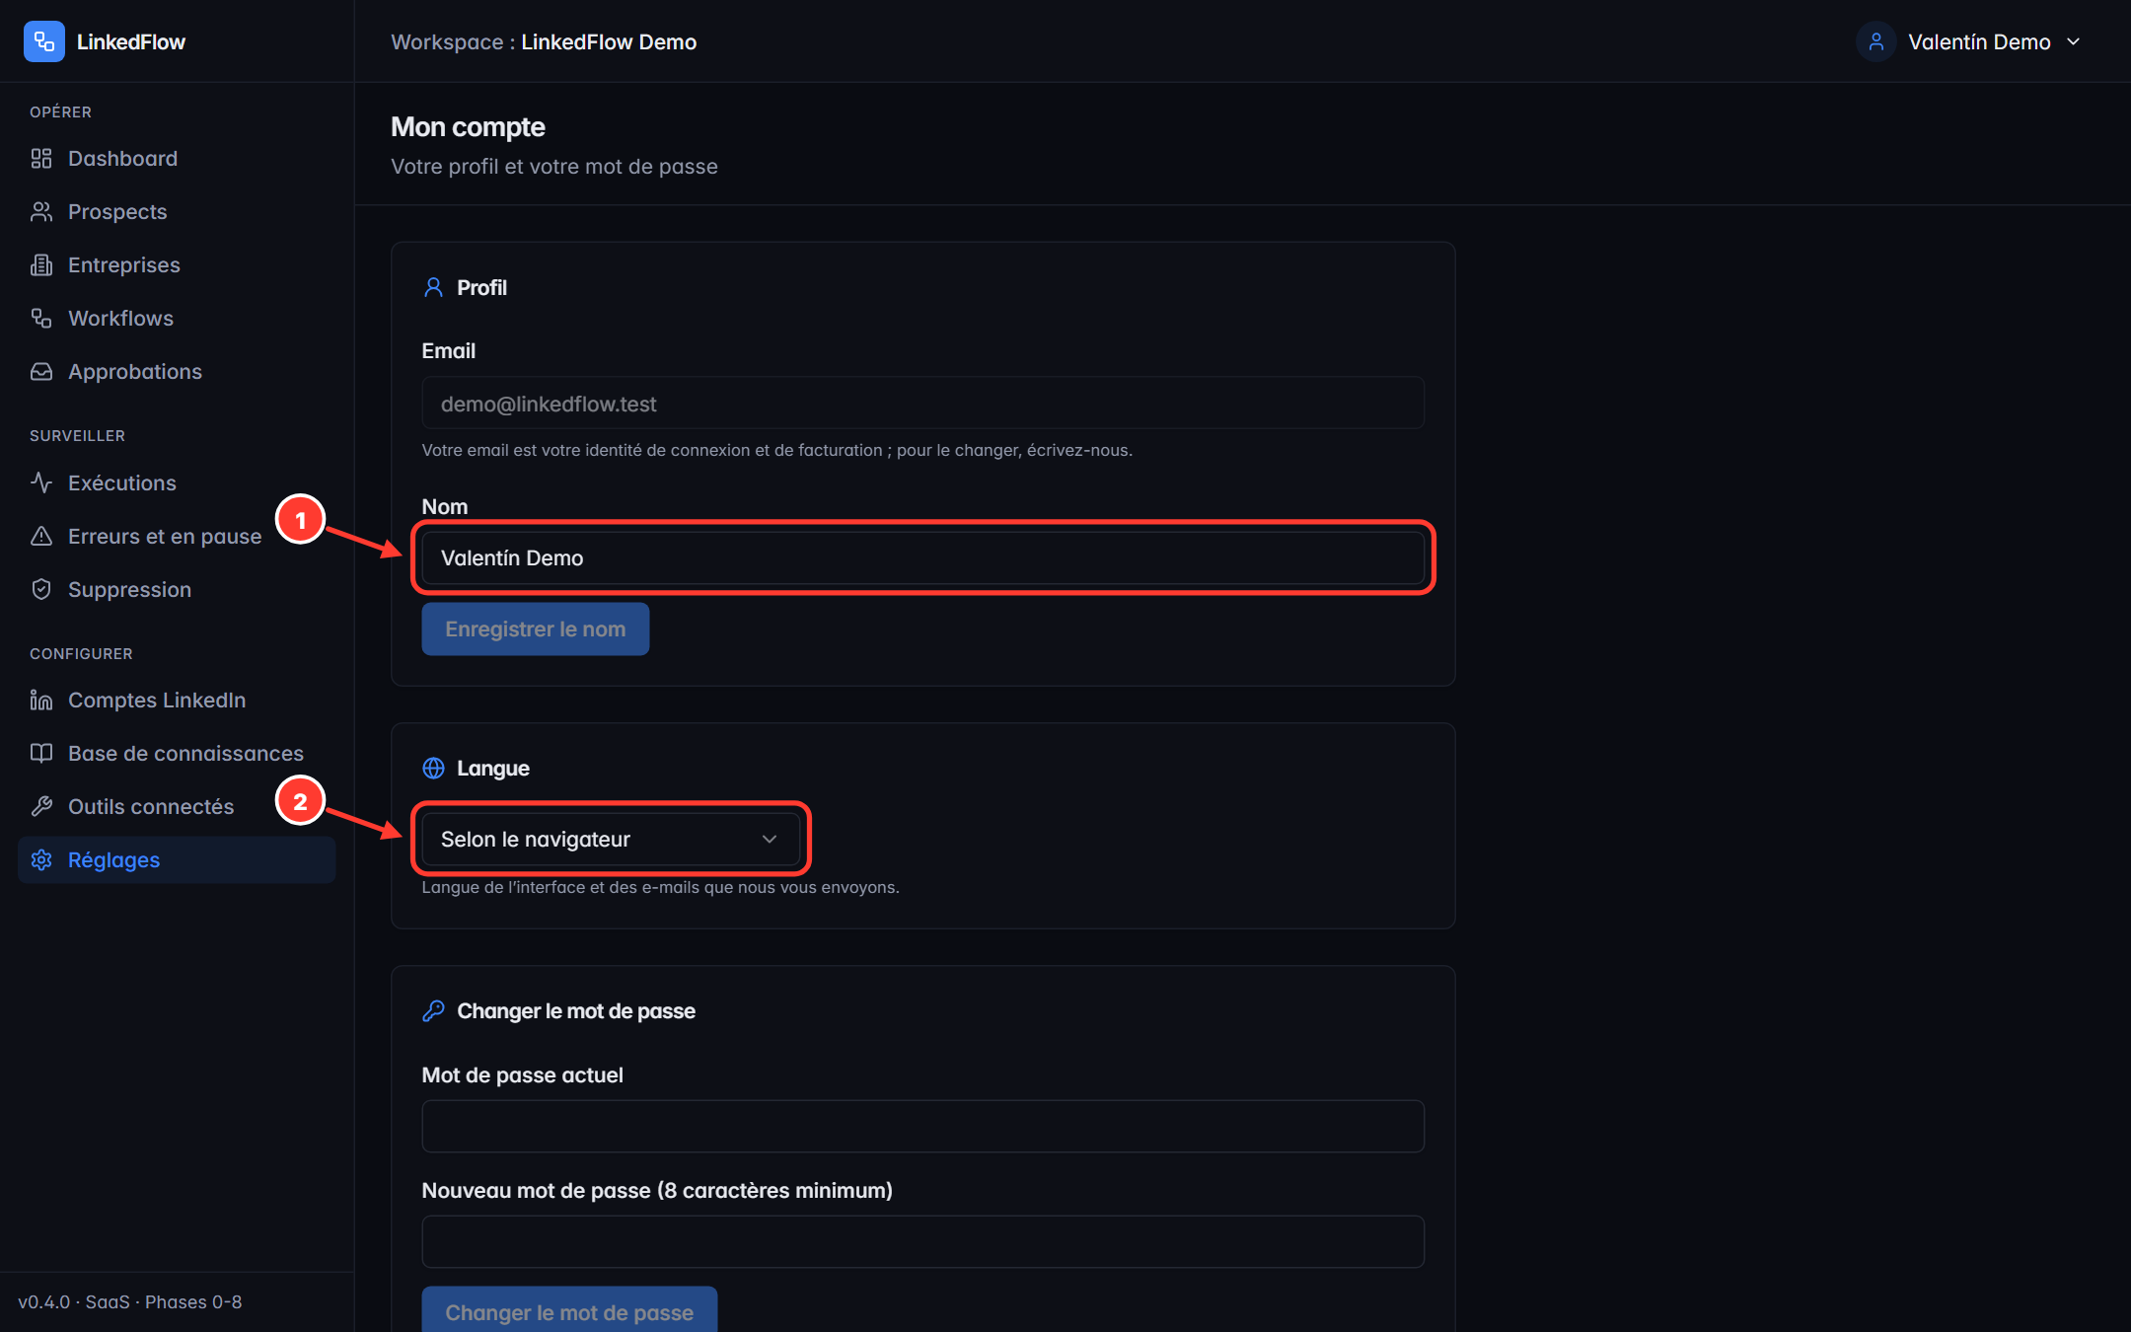Screen dimensions: 2131x1332
Task: Click the Mon compte heading
Action: [x=468, y=127]
